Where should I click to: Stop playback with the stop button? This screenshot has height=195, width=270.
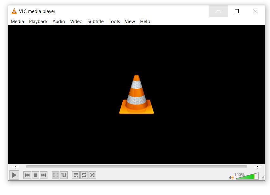(35, 175)
